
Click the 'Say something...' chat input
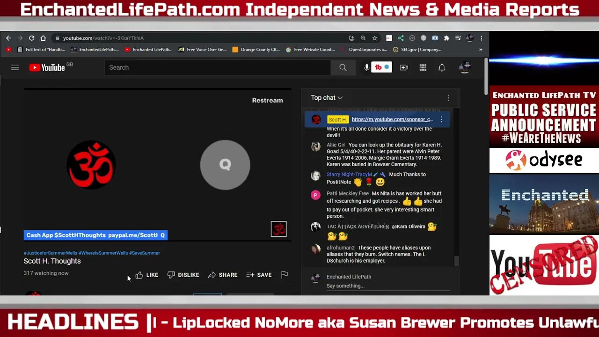click(388, 286)
